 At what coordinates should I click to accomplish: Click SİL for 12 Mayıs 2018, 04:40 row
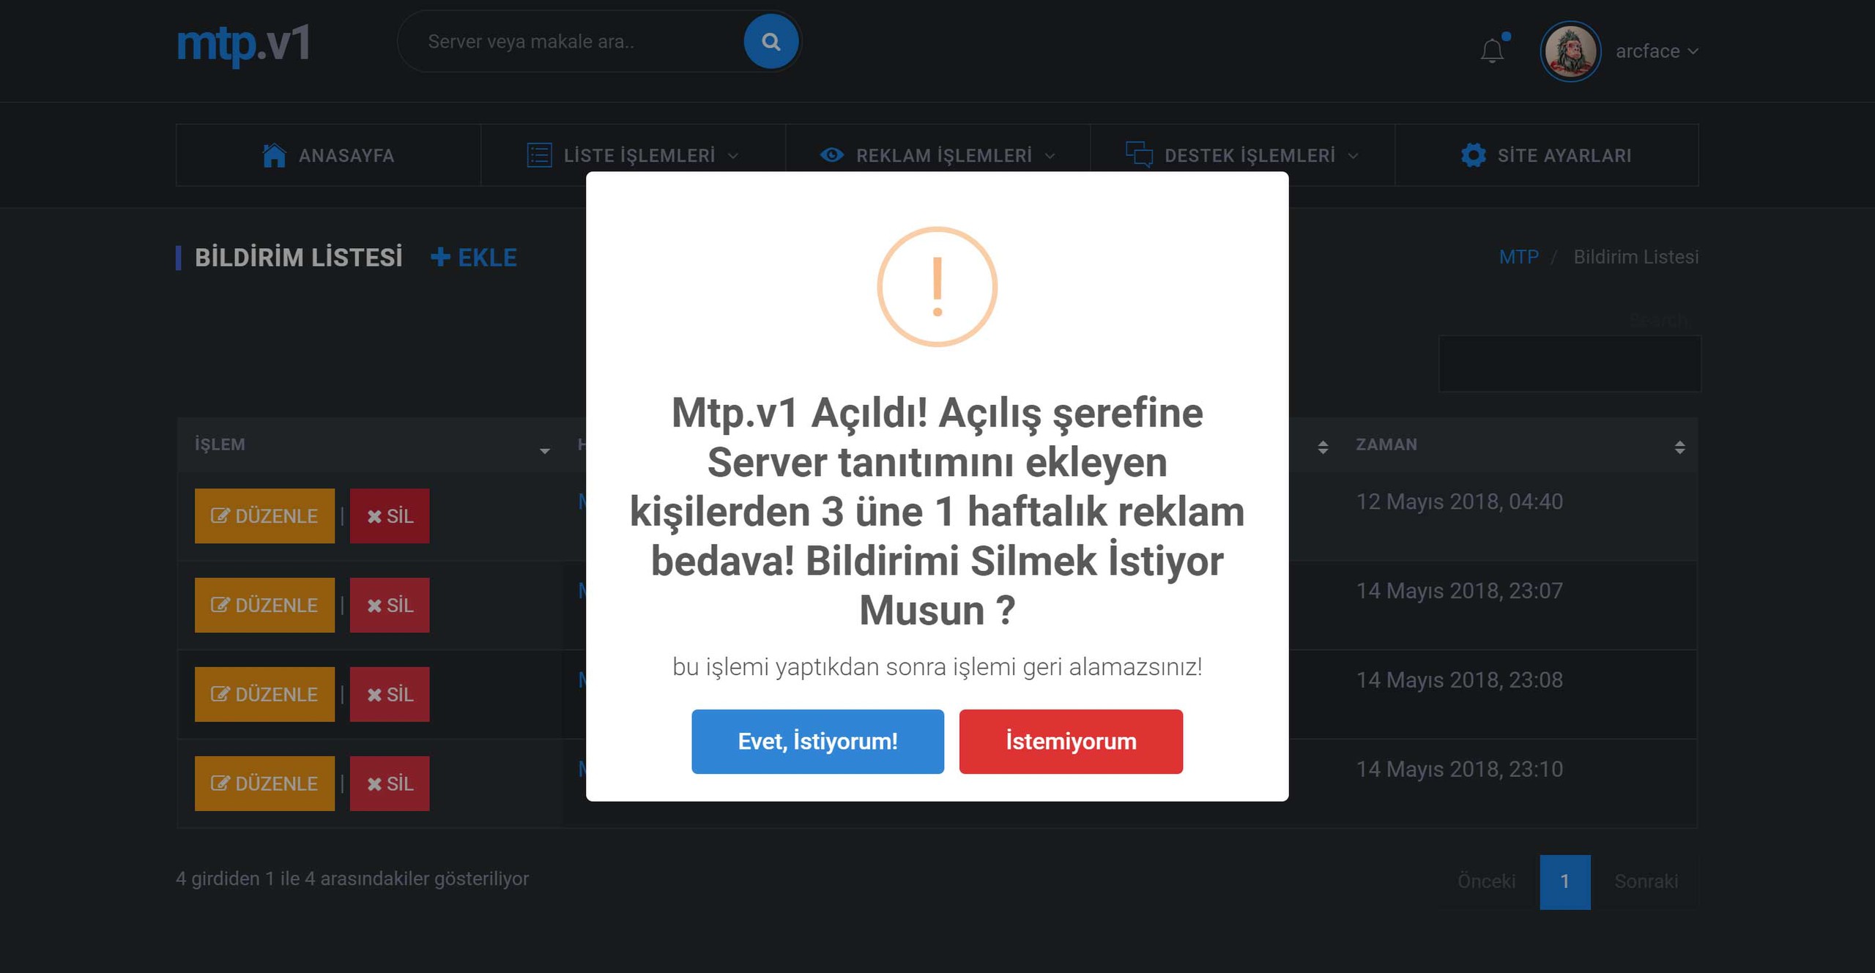pos(390,516)
